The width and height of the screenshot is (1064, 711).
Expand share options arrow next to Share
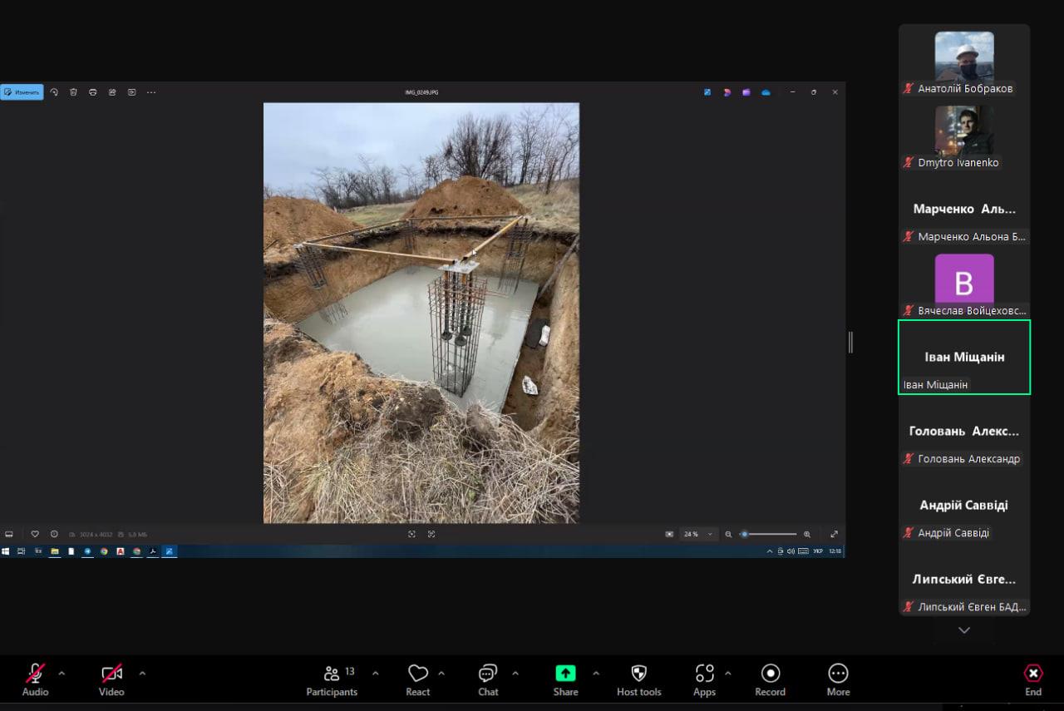coord(595,673)
